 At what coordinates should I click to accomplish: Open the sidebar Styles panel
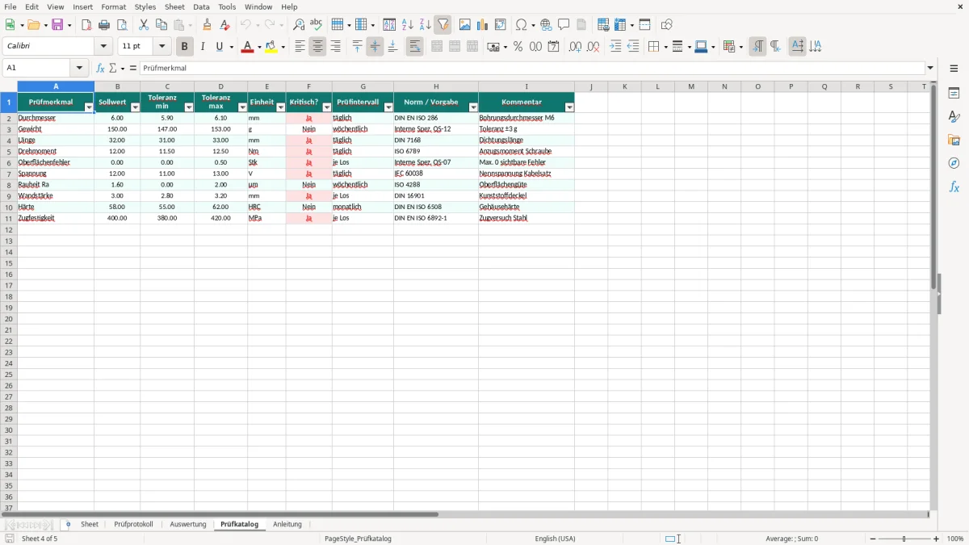click(x=954, y=116)
